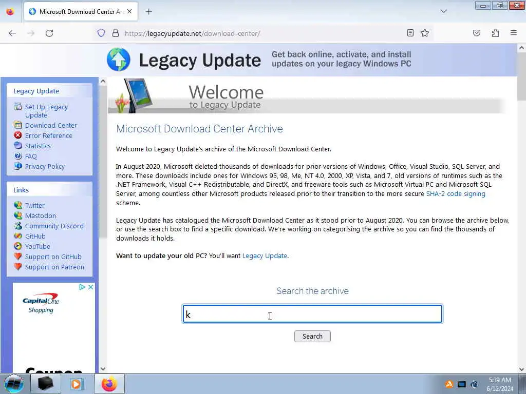Open the Privacy Policy link
The image size is (526, 394).
(45, 167)
